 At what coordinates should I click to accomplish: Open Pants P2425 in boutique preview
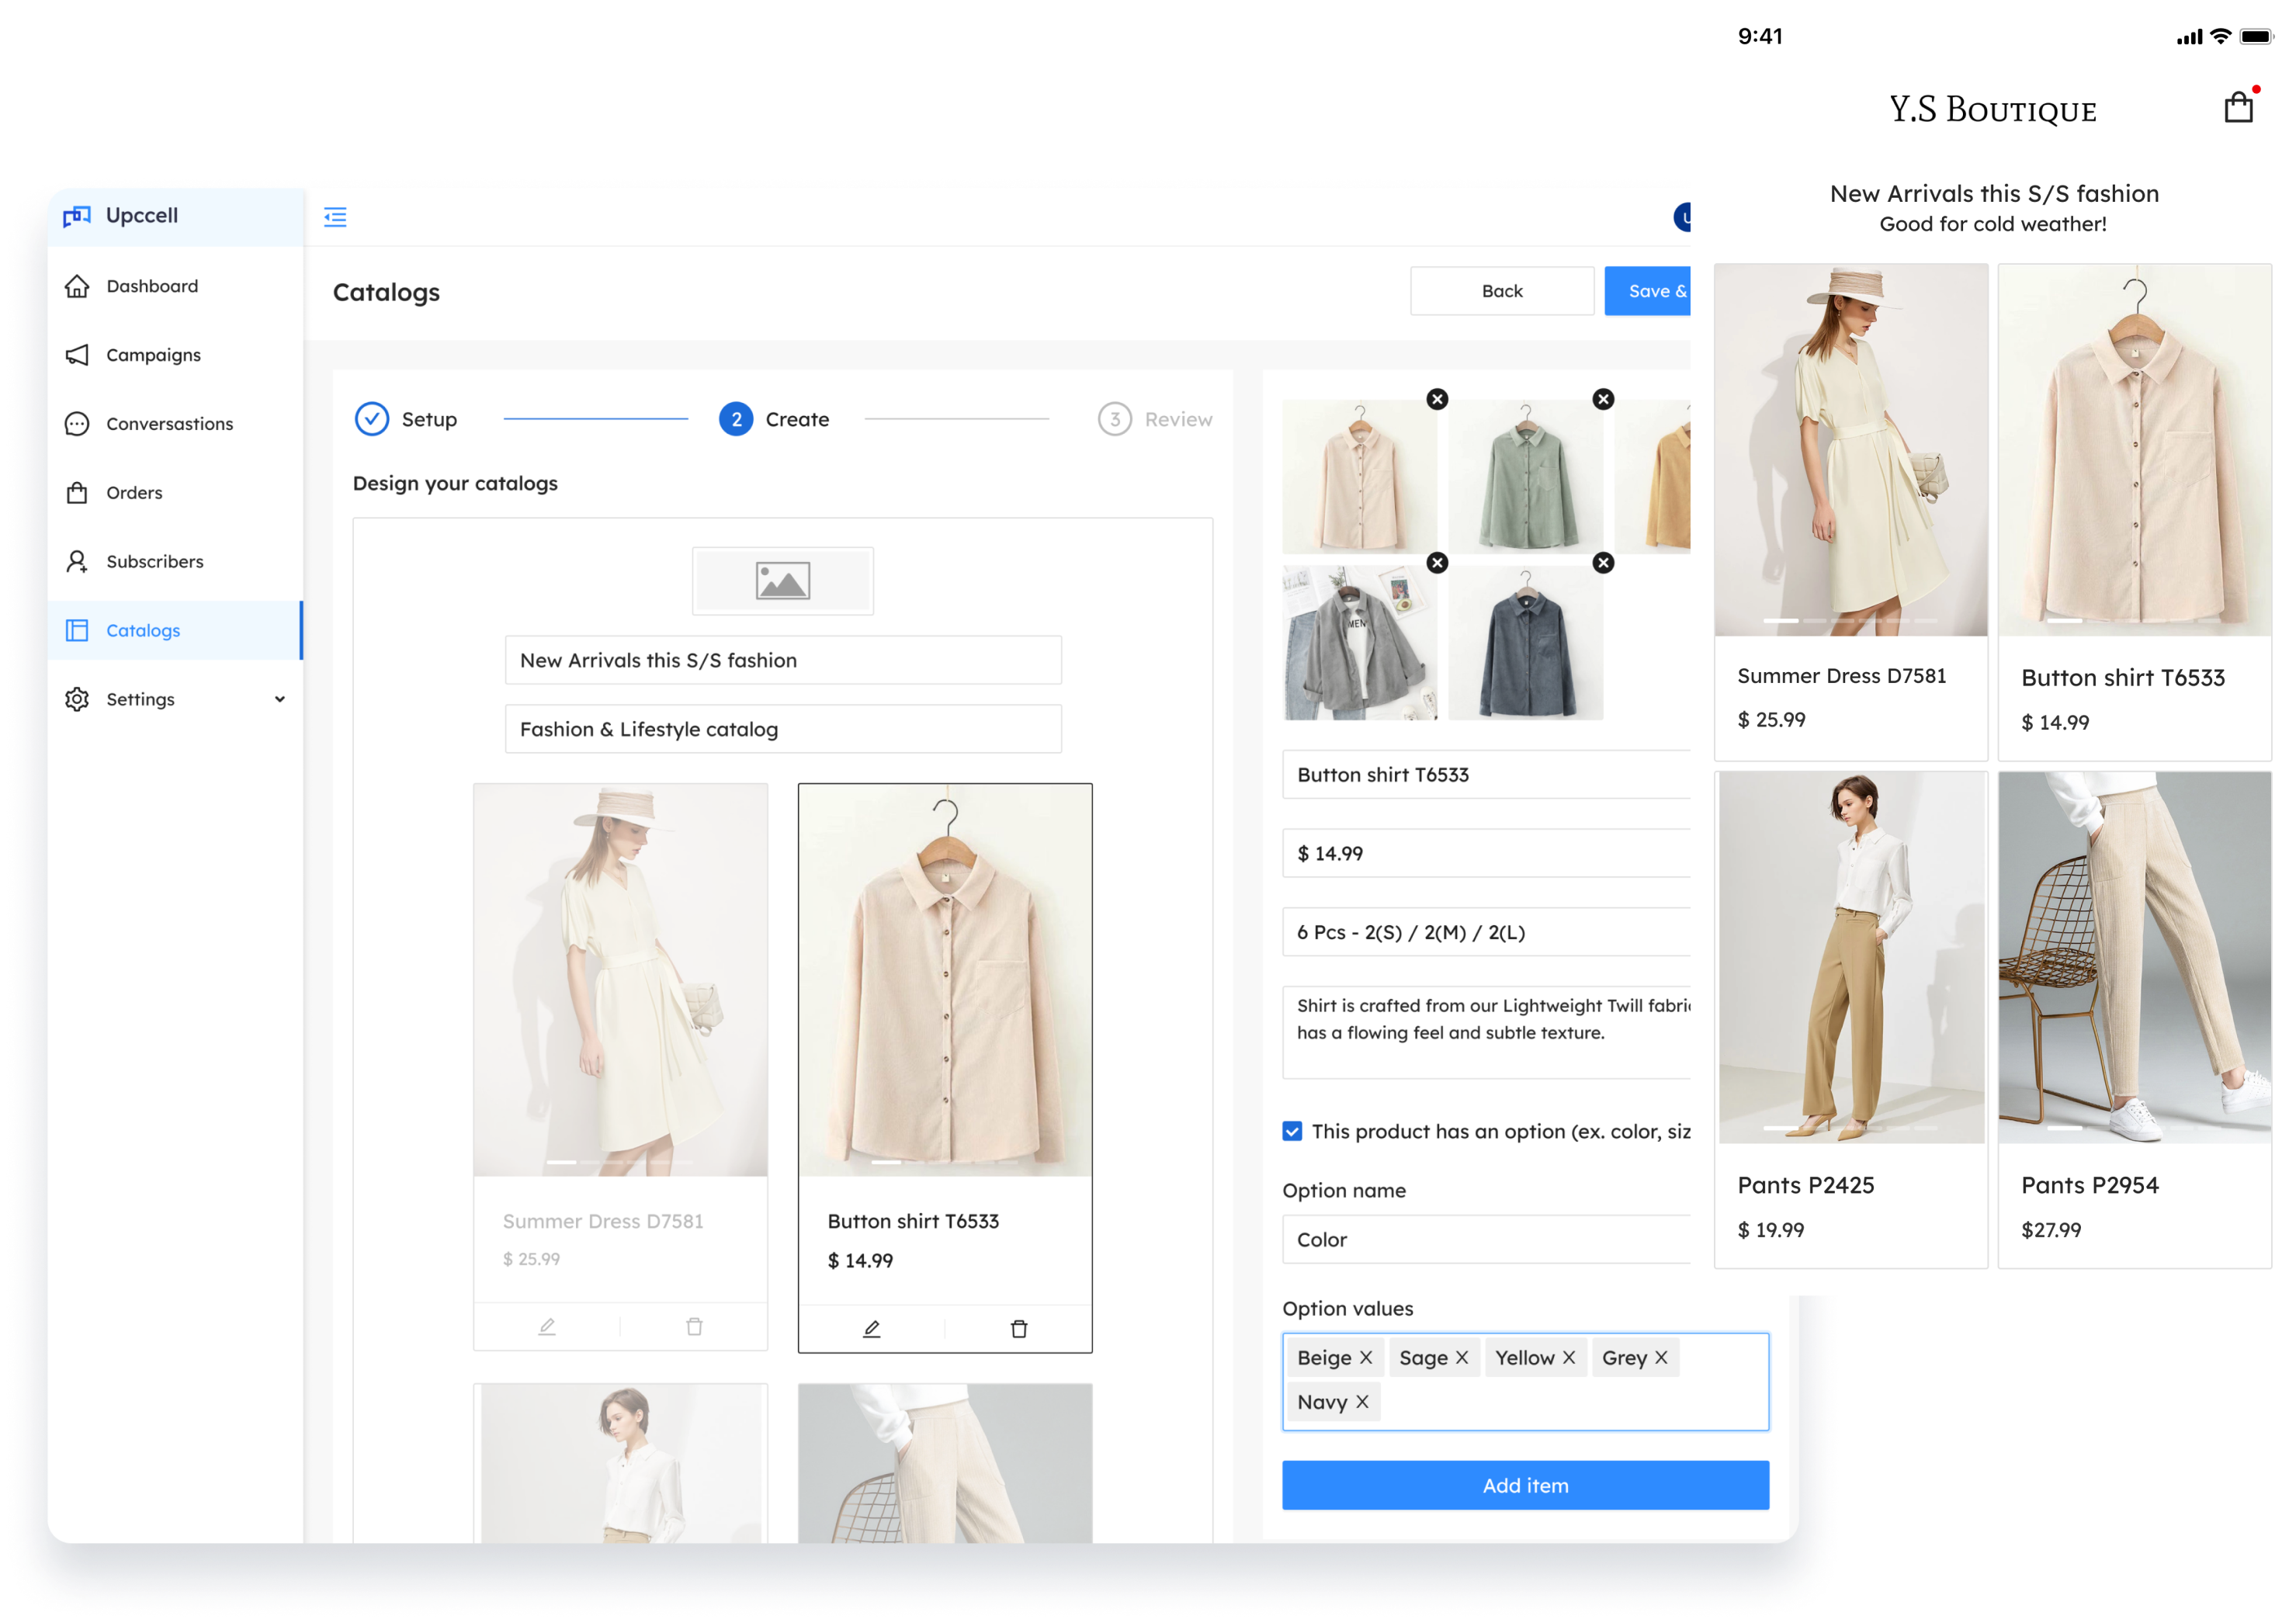pyautogui.click(x=1850, y=1020)
